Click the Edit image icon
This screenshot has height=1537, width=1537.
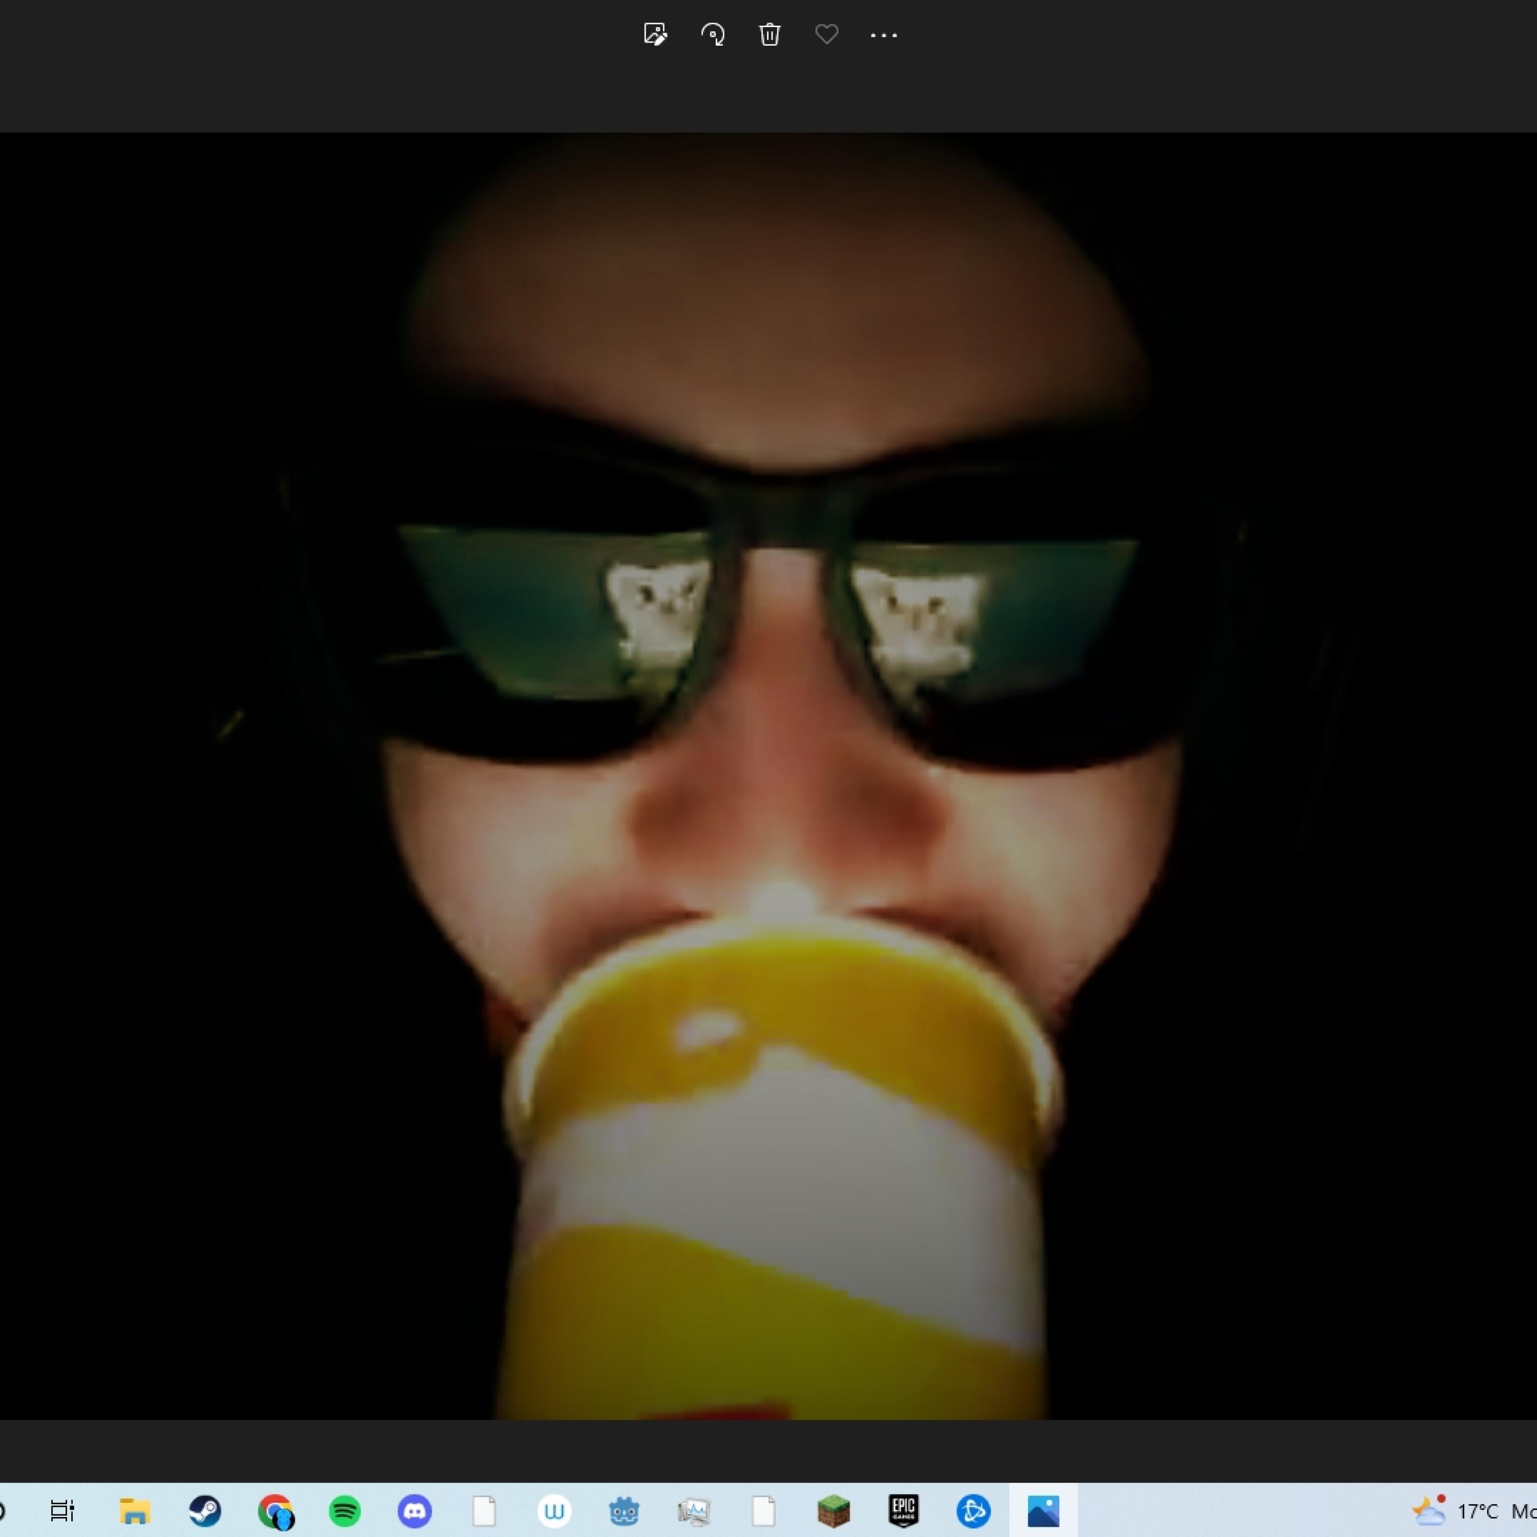(655, 34)
